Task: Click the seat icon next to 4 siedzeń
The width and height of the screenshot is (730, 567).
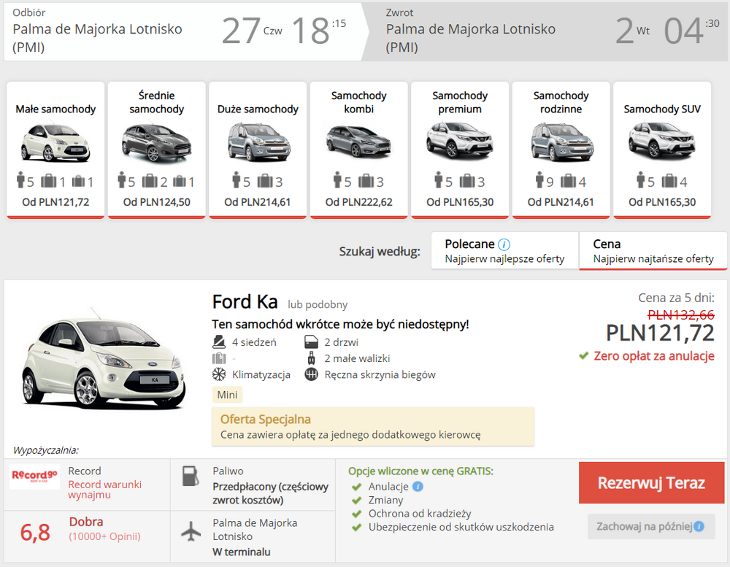Action: pyautogui.click(x=219, y=342)
